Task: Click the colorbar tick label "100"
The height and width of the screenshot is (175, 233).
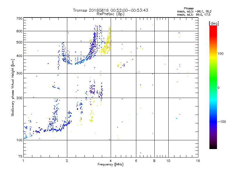Action: [220, 54]
